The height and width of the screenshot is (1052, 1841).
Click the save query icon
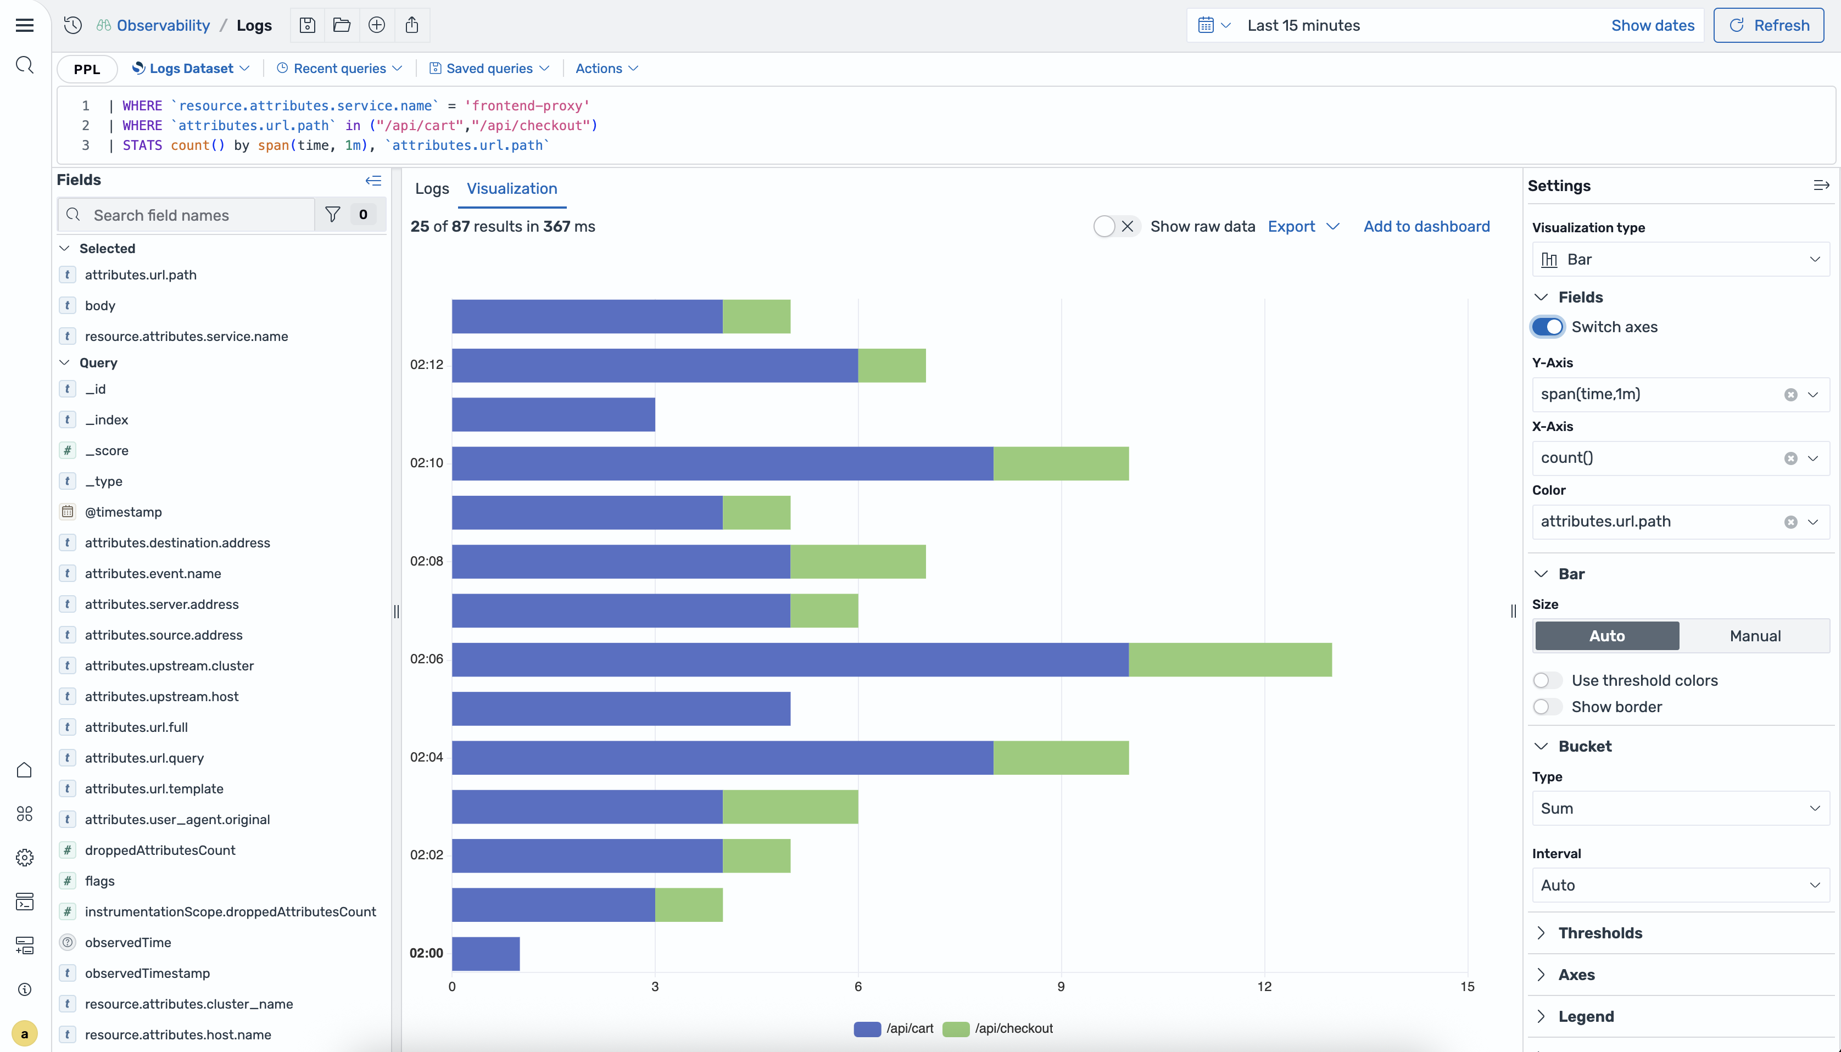tap(307, 25)
